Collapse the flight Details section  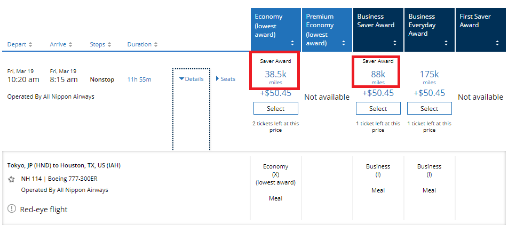click(x=191, y=79)
